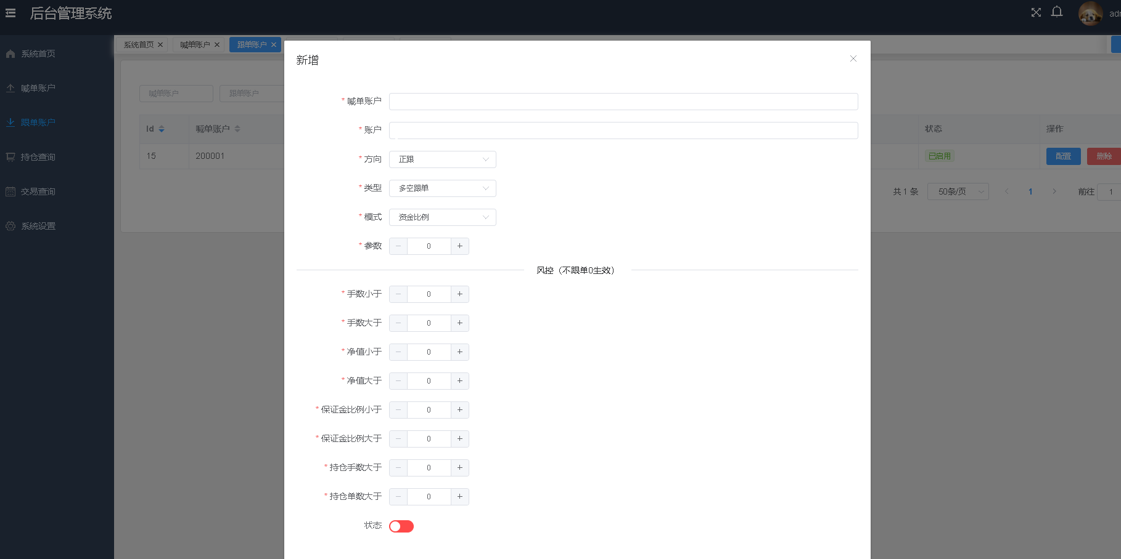
Task: Increase 持仓单数大于 value
Action: click(460, 497)
